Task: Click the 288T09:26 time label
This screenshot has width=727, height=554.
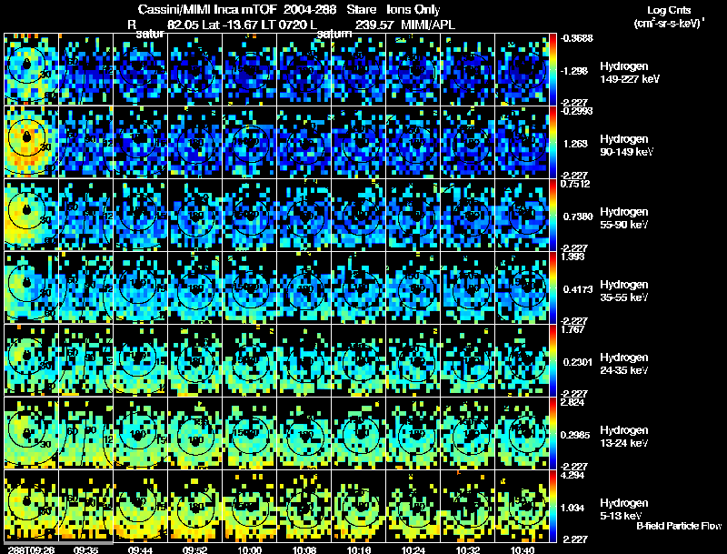Action: (x=31, y=549)
